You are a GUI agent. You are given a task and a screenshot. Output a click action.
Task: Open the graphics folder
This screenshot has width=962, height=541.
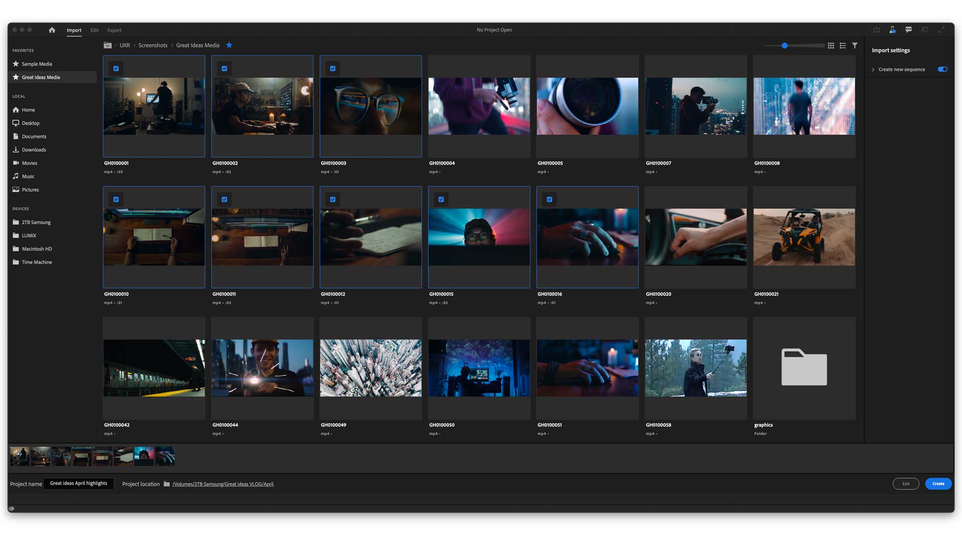[x=804, y=368]
